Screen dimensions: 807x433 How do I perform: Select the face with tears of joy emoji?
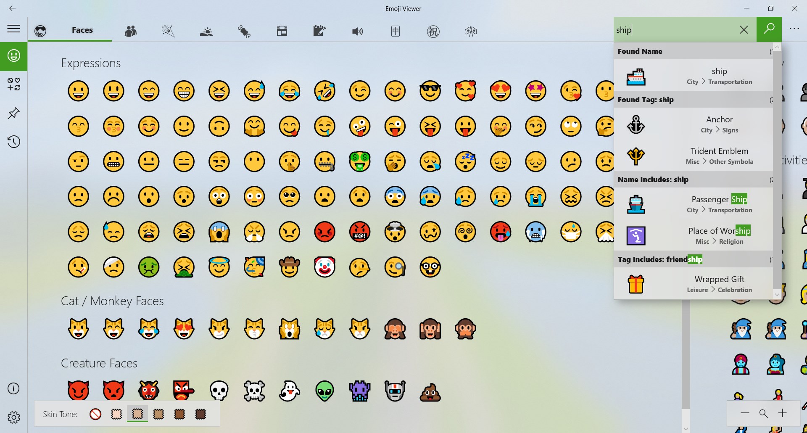[x=290, y=91]
